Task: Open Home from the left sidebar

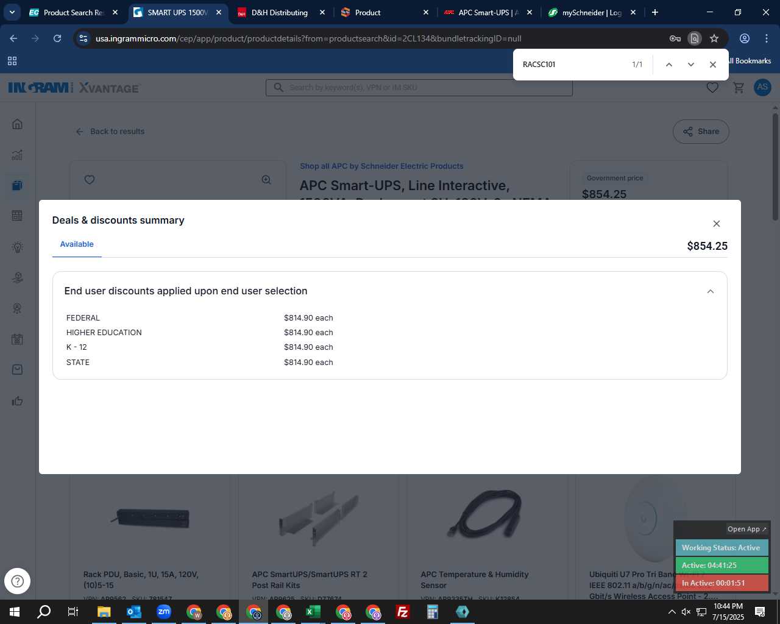Action: tap(18, 124)
